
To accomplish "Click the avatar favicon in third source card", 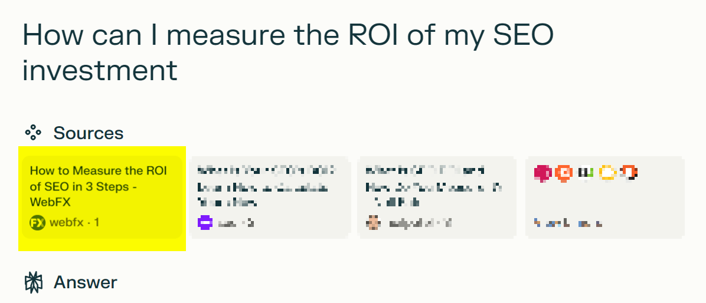I will click(373, 222).
